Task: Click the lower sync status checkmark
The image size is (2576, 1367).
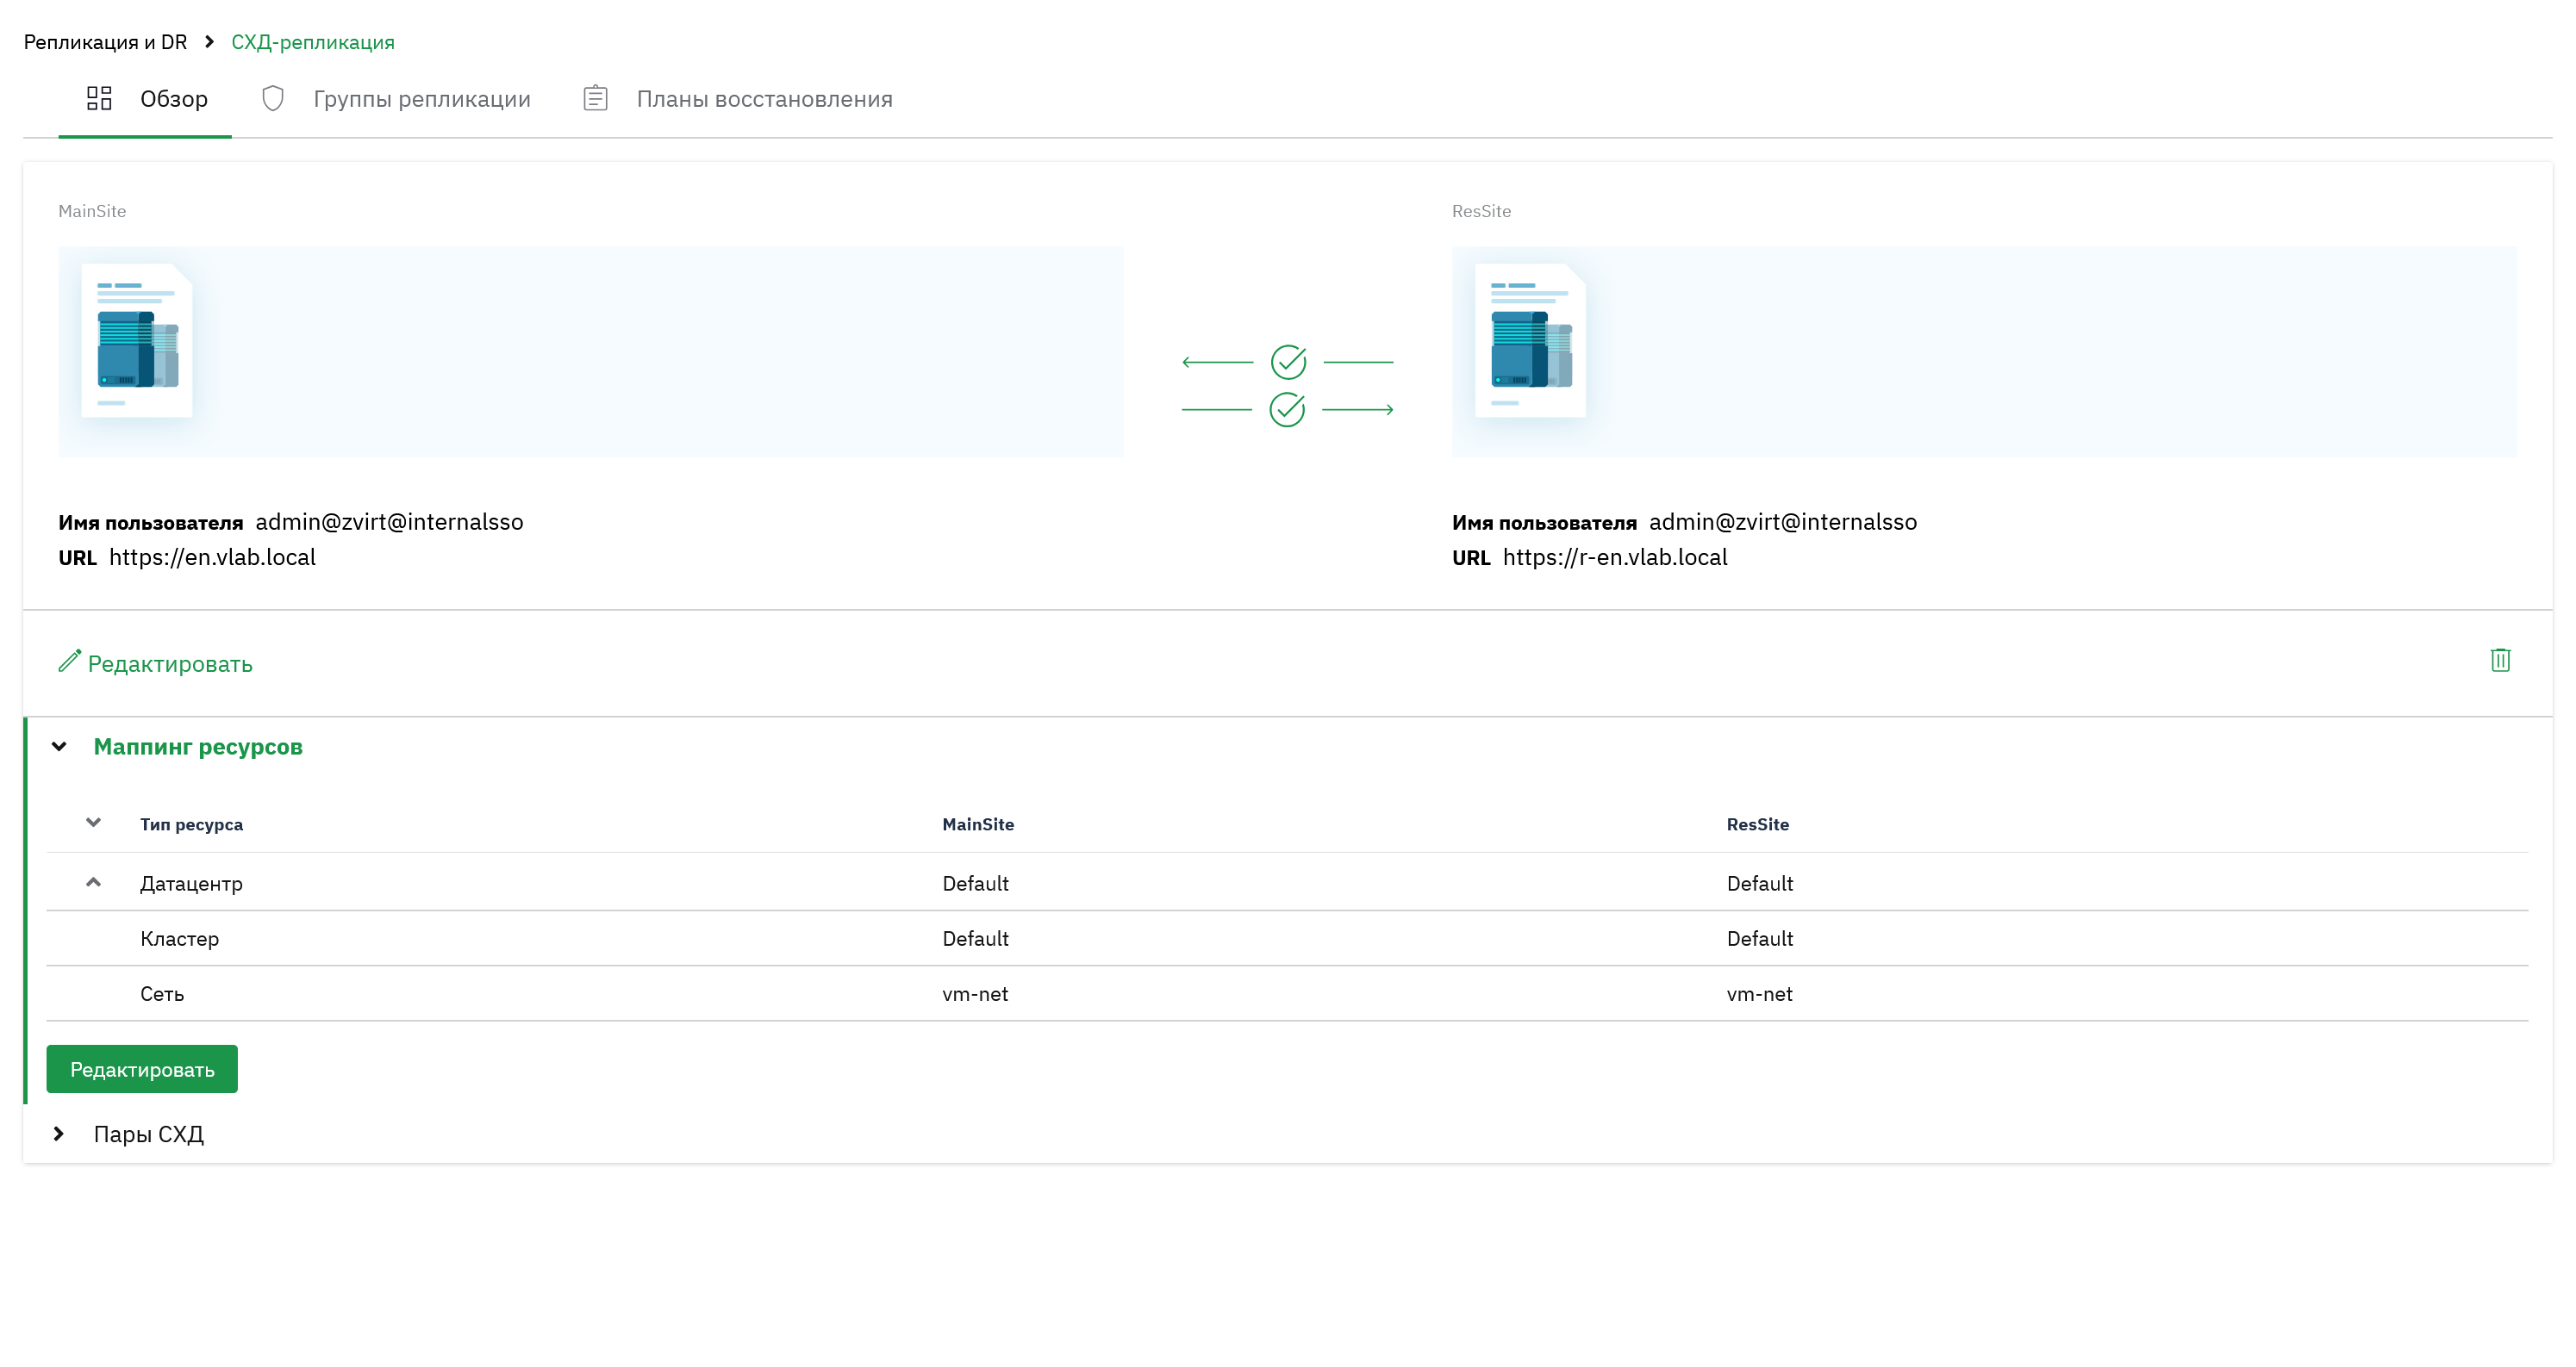Action: [x=1287, y=408]
